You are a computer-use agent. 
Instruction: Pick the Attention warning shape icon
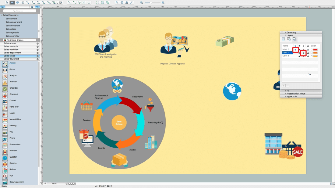(5, 83)
